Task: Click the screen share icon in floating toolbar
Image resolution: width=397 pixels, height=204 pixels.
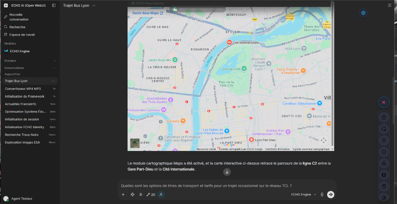Action: (383, 129)
